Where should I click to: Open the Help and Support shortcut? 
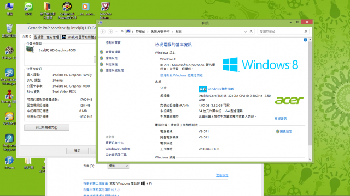click(9, 142)
